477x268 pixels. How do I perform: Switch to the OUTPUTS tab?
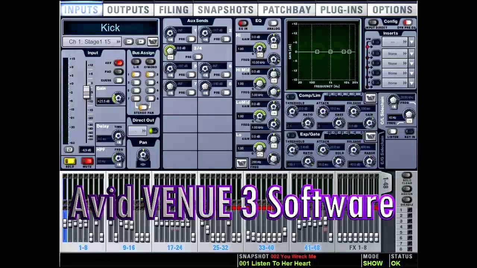[x=128, y=10]
